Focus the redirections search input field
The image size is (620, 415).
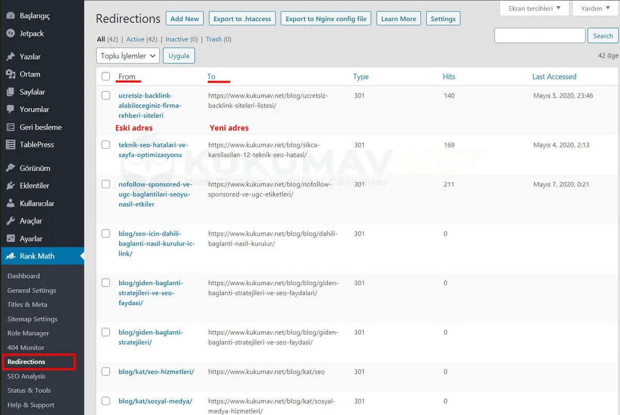coord(540,36)
